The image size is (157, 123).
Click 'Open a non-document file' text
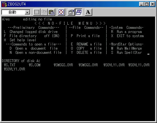click(x=38, y=53)
